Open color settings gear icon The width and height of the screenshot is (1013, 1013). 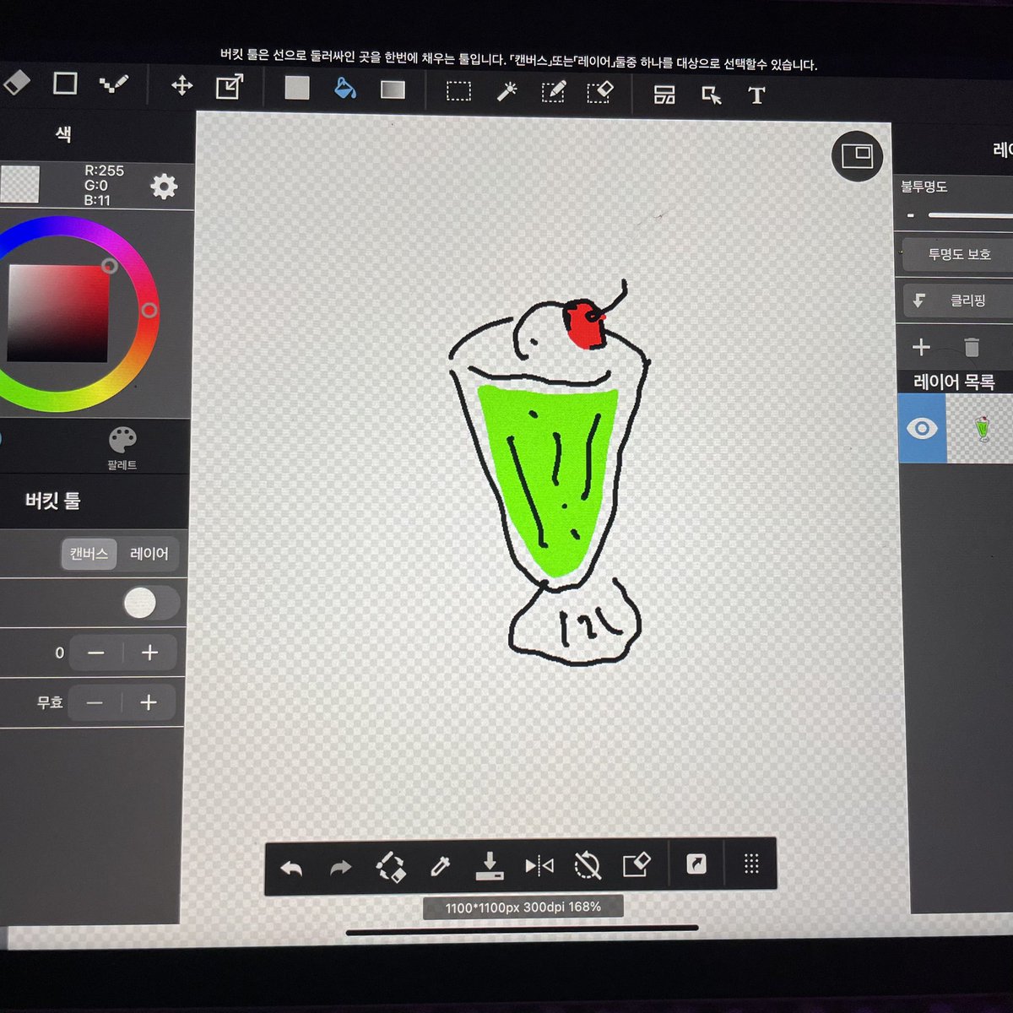point(164,187)
